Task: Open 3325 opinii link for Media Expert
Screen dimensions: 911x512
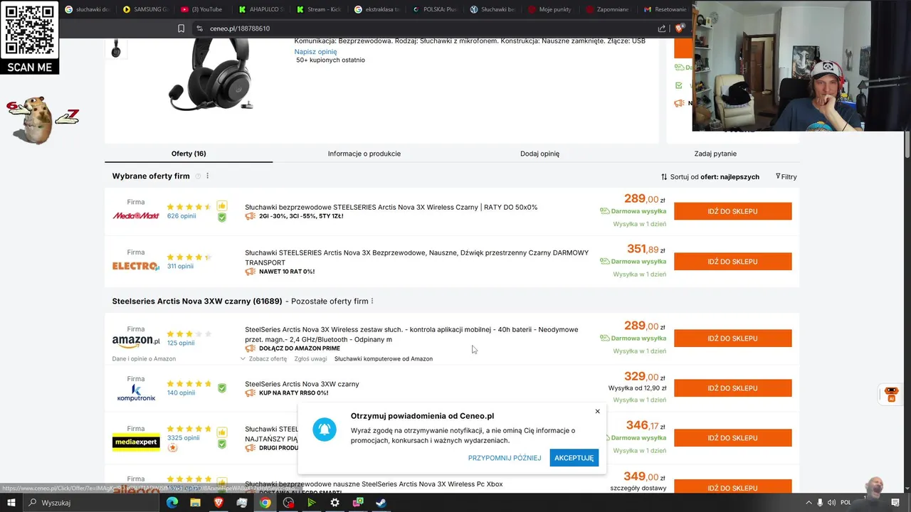Action: pos(184,438)
